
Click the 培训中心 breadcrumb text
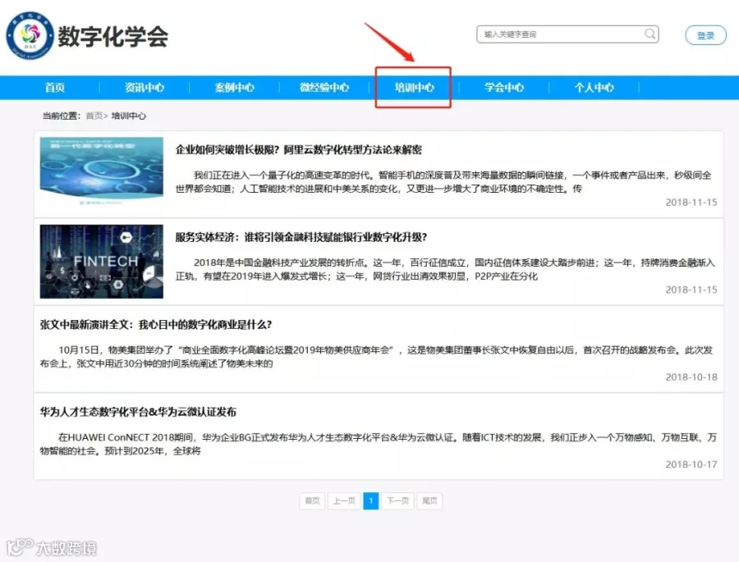pyautogui.click(x=129, y=116)
